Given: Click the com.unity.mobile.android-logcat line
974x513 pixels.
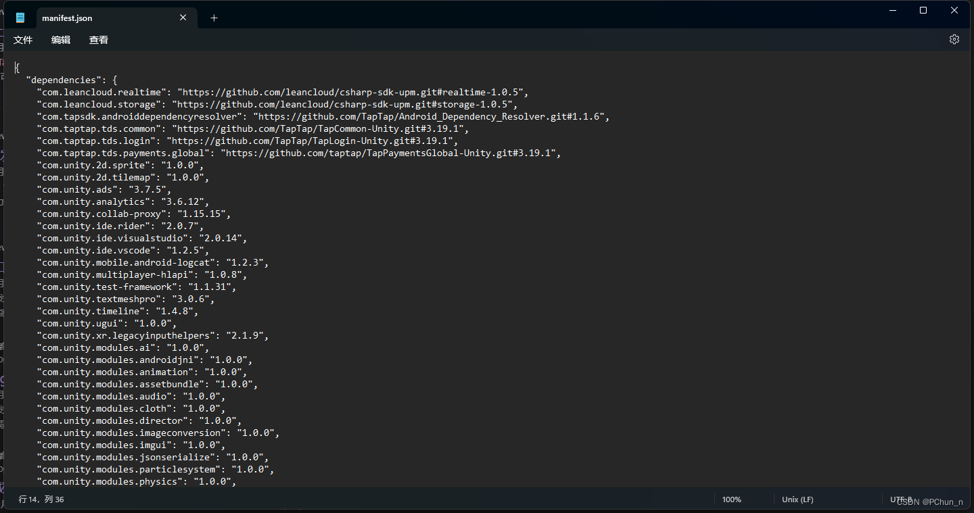Looking at the screenshot, I should pyautogui.click(x=153, y=262).
